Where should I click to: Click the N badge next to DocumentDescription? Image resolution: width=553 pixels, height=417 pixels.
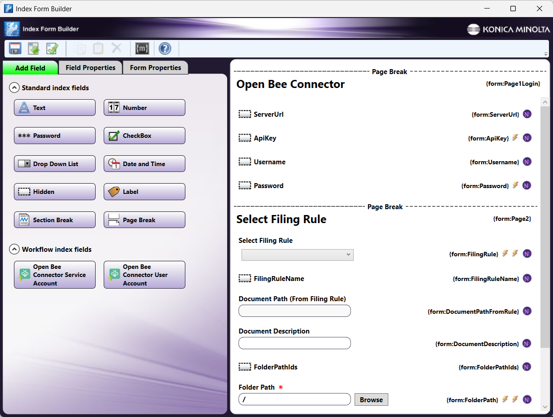point(527,343)
